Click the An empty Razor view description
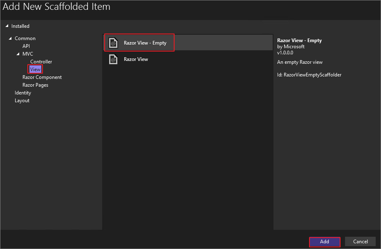The width and height of the screenshot is (381, 249). (x=300, y=62)
